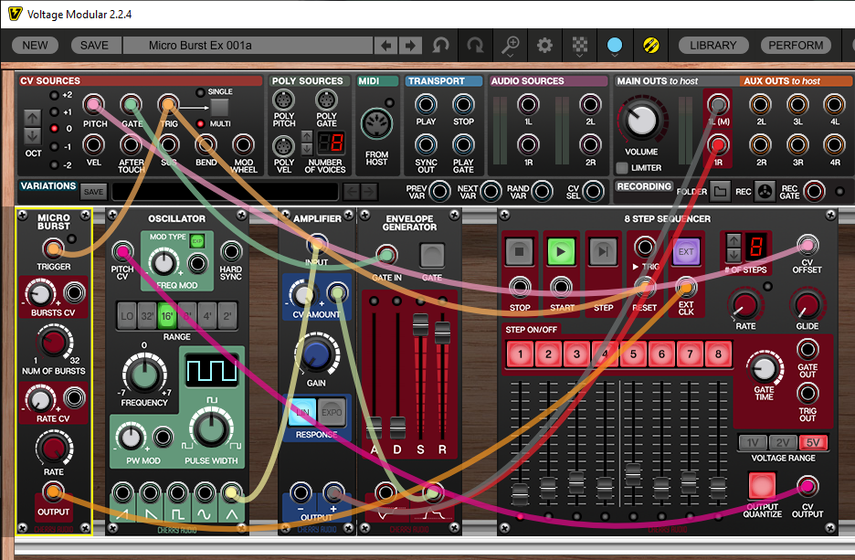The height and width of the screenshot is (560, 855).
Task: Click the sequencer GATE OUT jack
Action: (x=807, y=350)
